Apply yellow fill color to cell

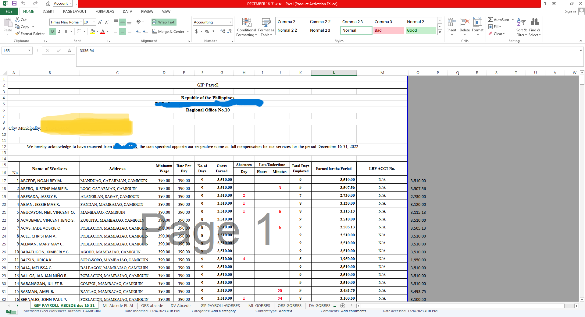click(x=92, y=31)
